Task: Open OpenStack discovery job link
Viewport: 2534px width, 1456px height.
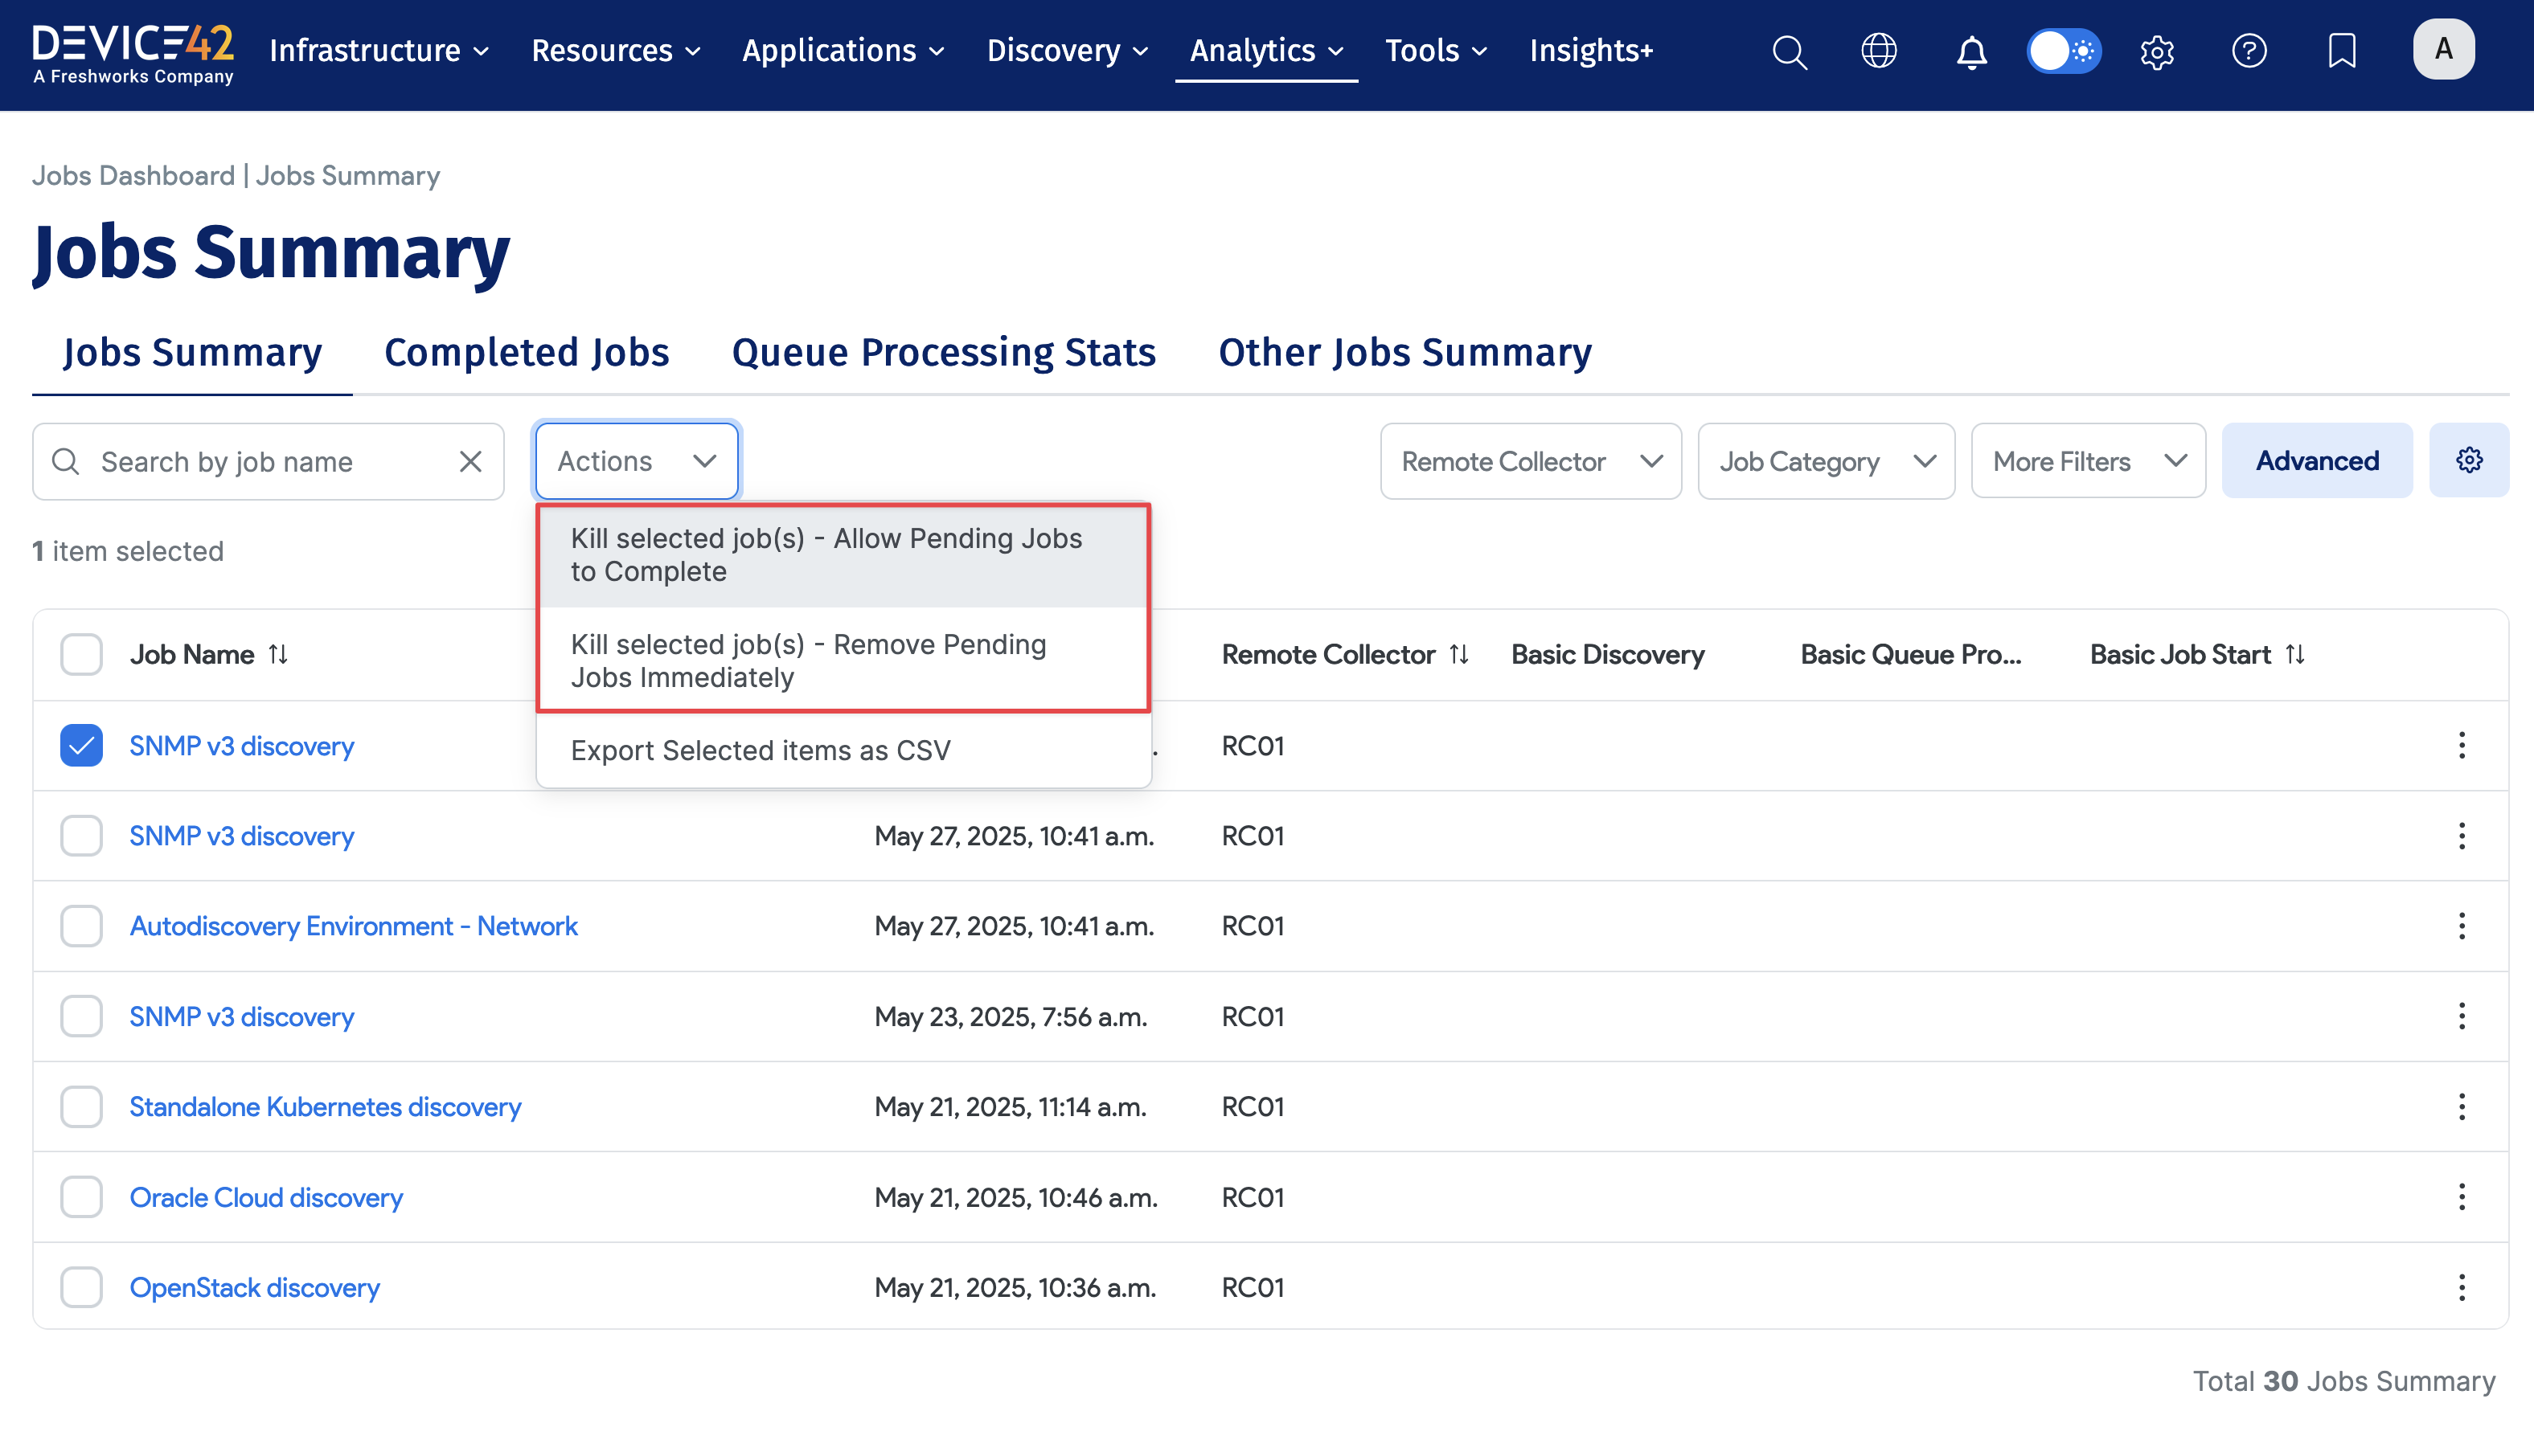Action: click(254, 1287)
